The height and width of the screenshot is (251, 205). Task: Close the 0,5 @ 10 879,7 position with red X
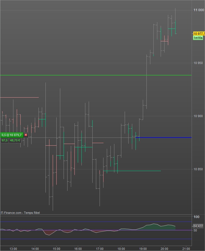pyautogui.click(x=26, y=135)
